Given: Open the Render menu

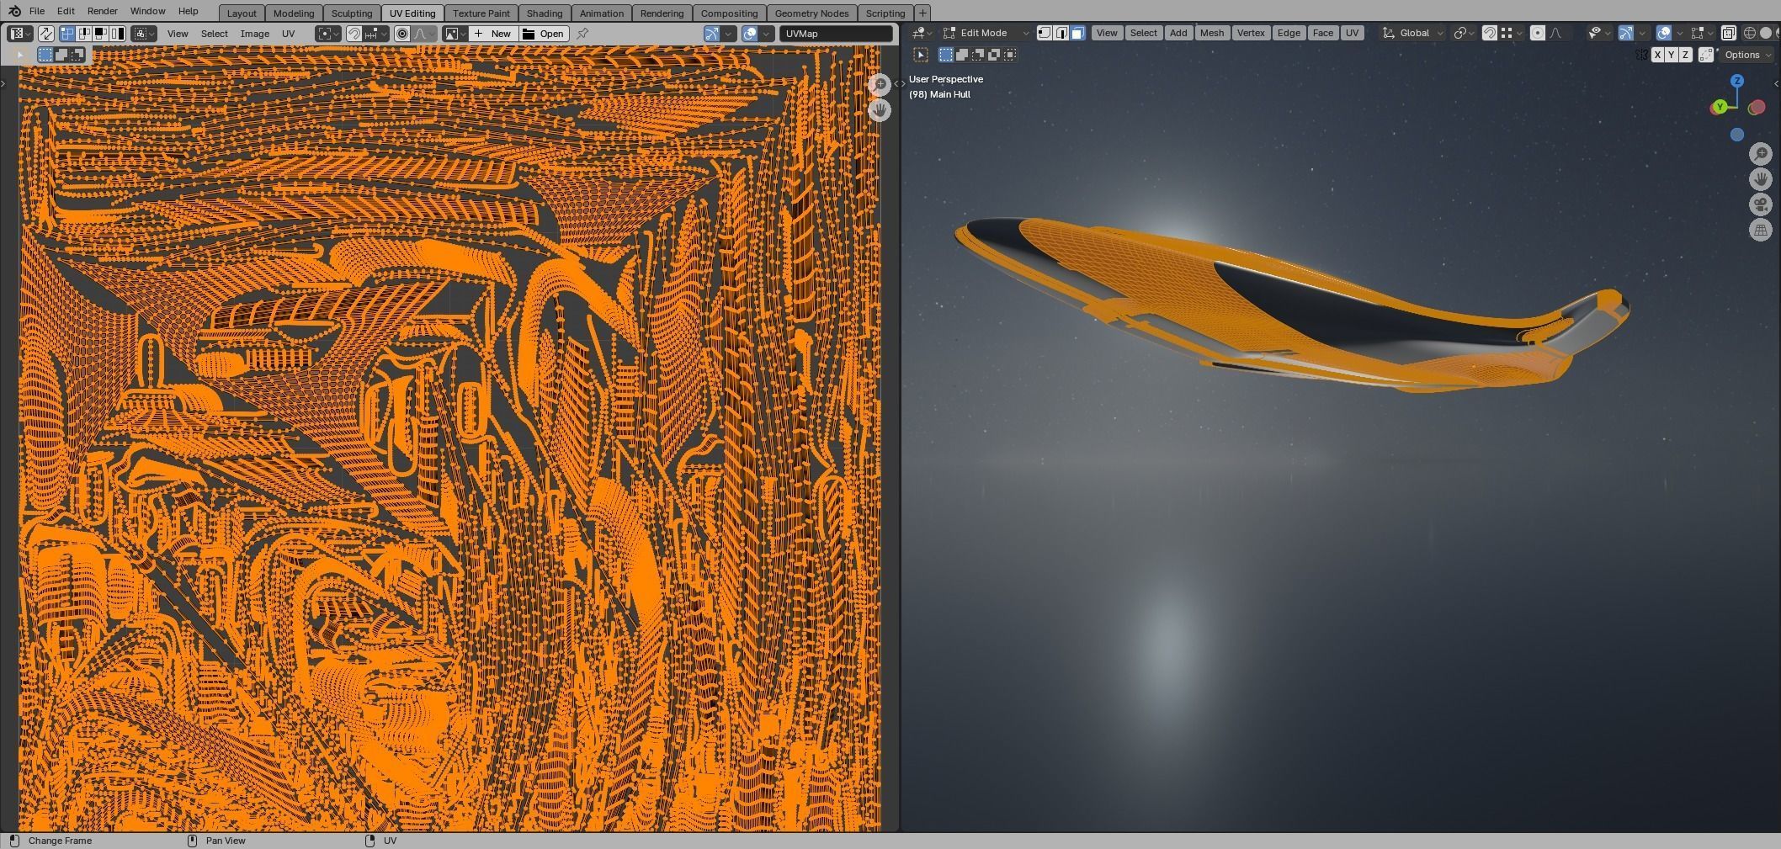Looking at the screenshot, I should (103, 11).
